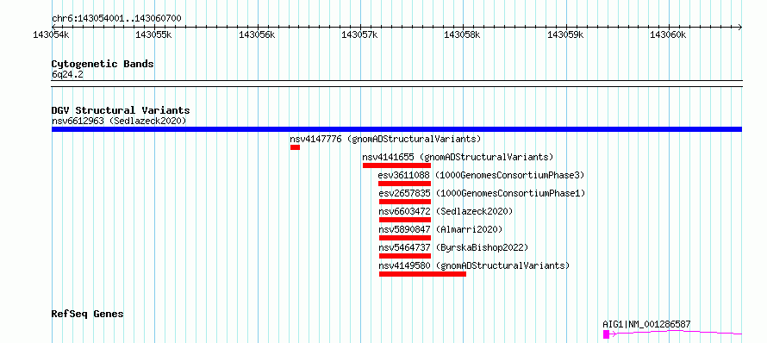Click the RefSeq Genes track title
Viewport: 767px width, 343px height.
tap(88, 314)
